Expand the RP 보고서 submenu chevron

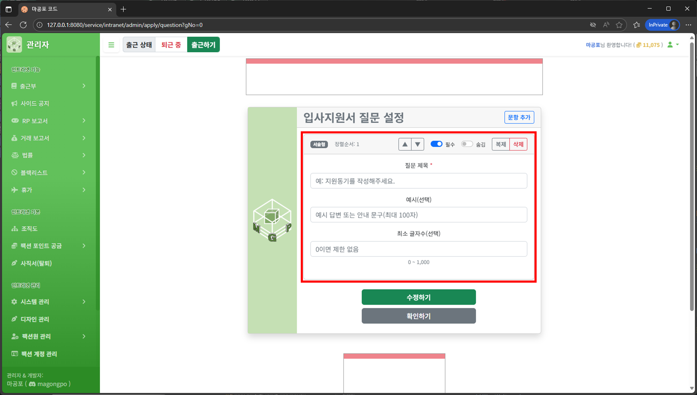pyautogui.click(x=84, y=120)
